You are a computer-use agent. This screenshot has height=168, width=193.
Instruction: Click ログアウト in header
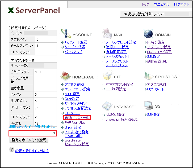[182, 5]
